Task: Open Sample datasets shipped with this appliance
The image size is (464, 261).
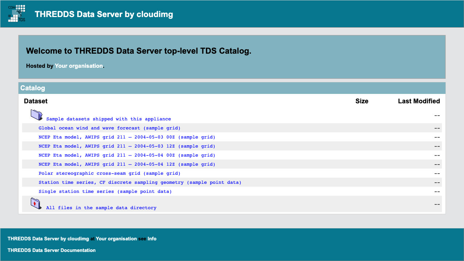Action: (x=108, y=119)
